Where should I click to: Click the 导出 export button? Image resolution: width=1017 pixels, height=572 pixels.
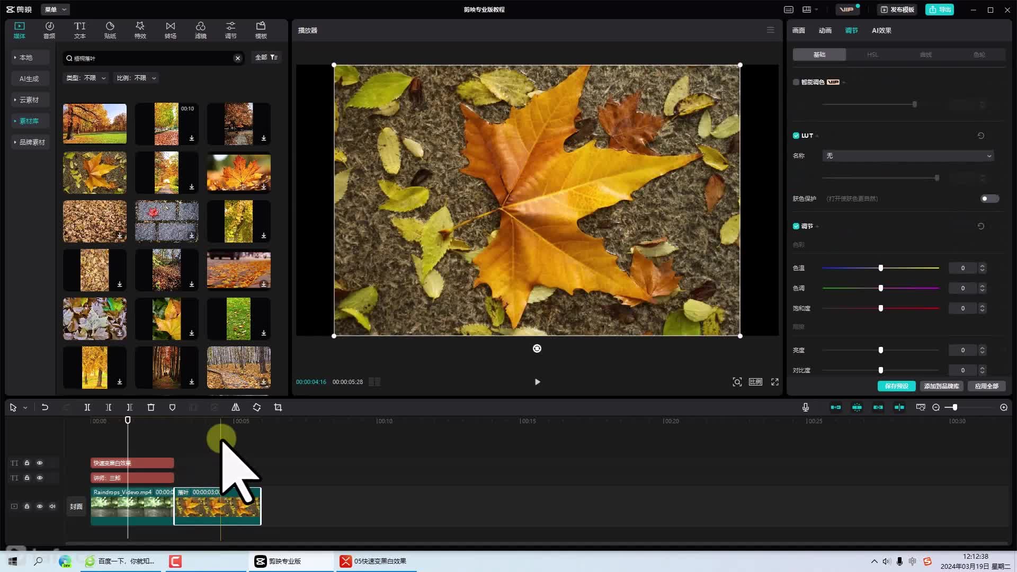tap(940, 10)
